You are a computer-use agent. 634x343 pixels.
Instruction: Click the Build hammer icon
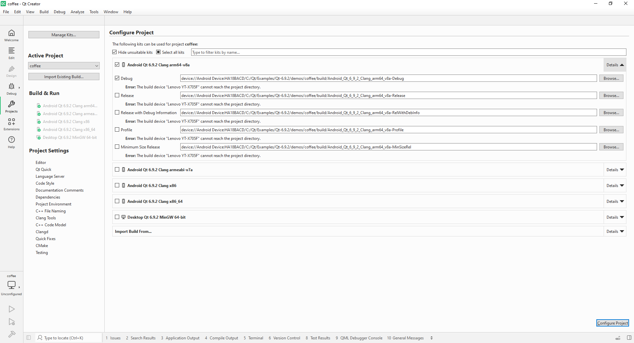tap(12, 334)
